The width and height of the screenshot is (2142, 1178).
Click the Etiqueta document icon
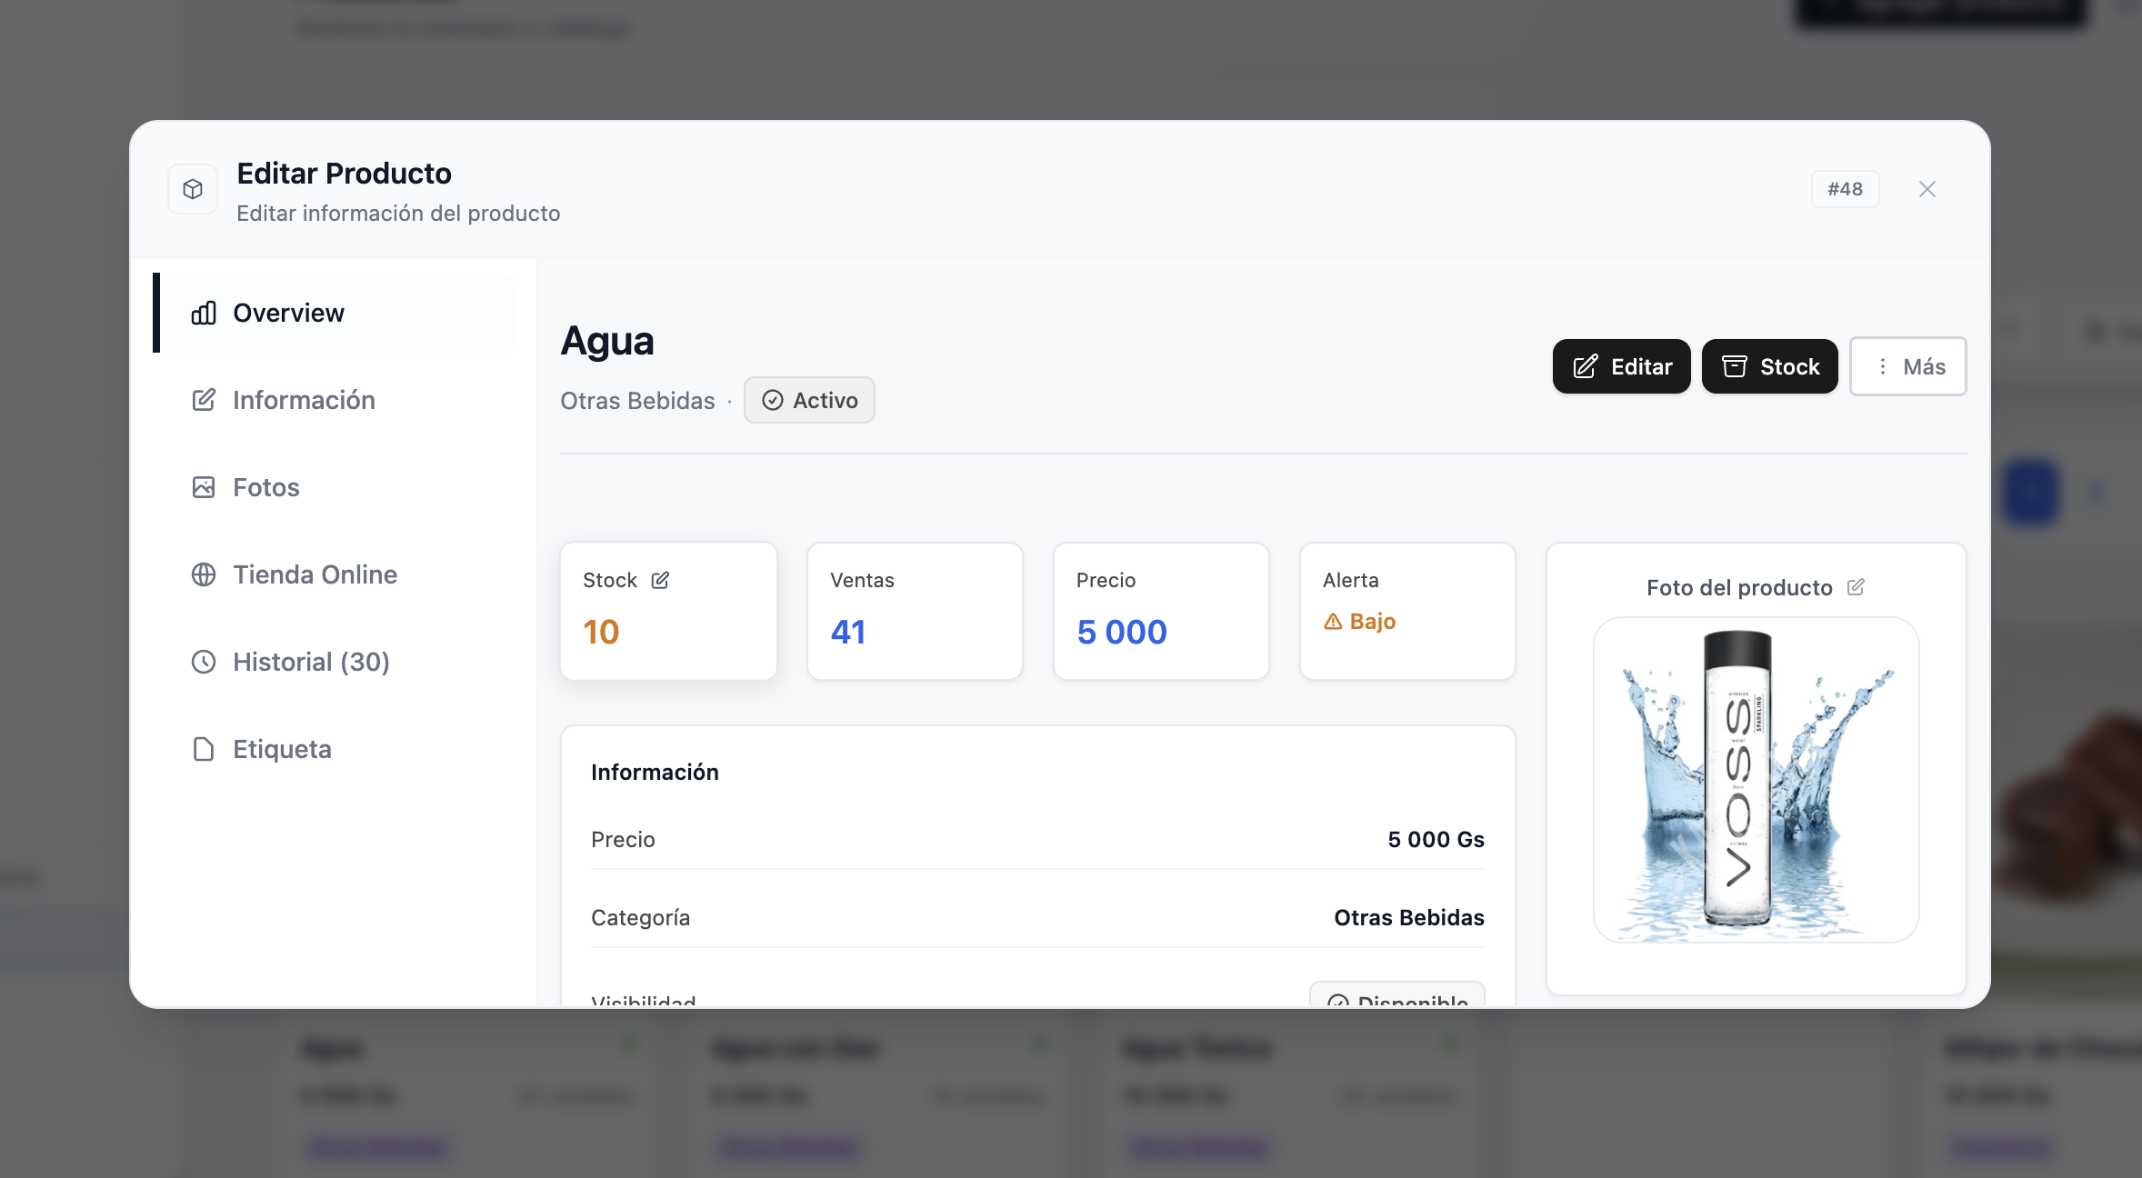click(x=204, y=748)
